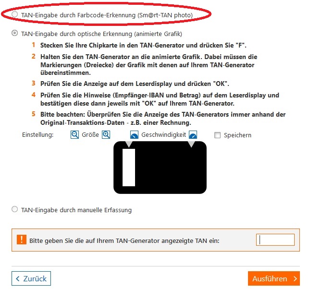Click the right triangle marker on the graphic

point(191,144)
